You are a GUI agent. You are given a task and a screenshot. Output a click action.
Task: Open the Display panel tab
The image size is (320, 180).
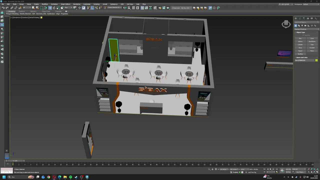tap(312, 18)
